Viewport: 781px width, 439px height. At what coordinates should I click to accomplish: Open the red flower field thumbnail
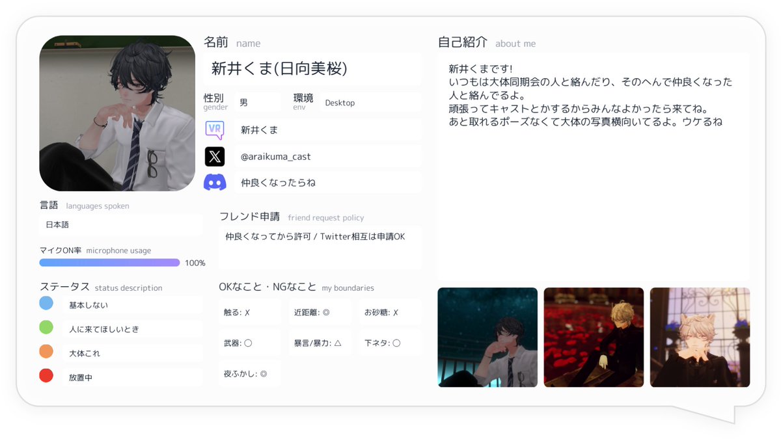(x=594, y=338)
